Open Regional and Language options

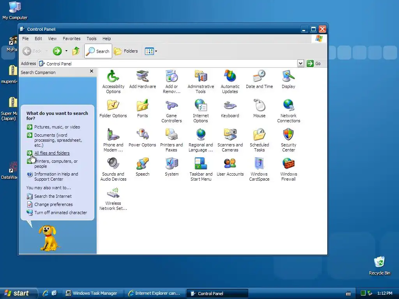[201, 140]
